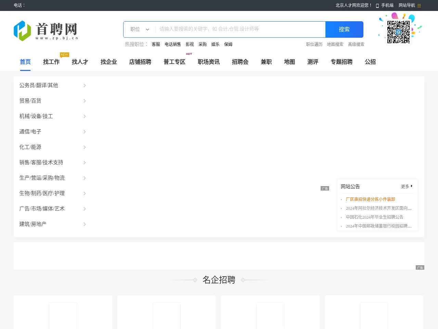Screen dimensions: 438x329
Task: Open the 职场资讯 nav tab
Action: (x=209, y=62)
